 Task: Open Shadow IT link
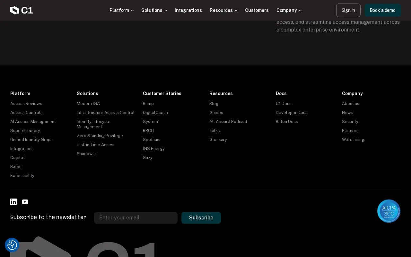coord(87,154)
